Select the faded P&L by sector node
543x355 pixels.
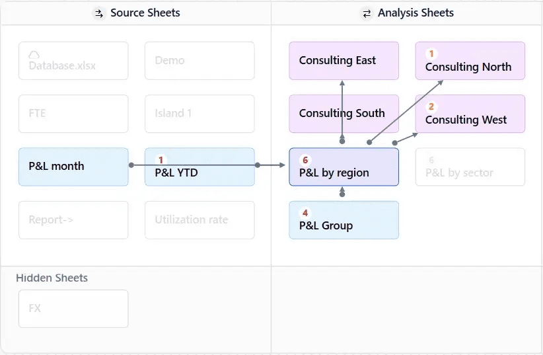point(470,167)
